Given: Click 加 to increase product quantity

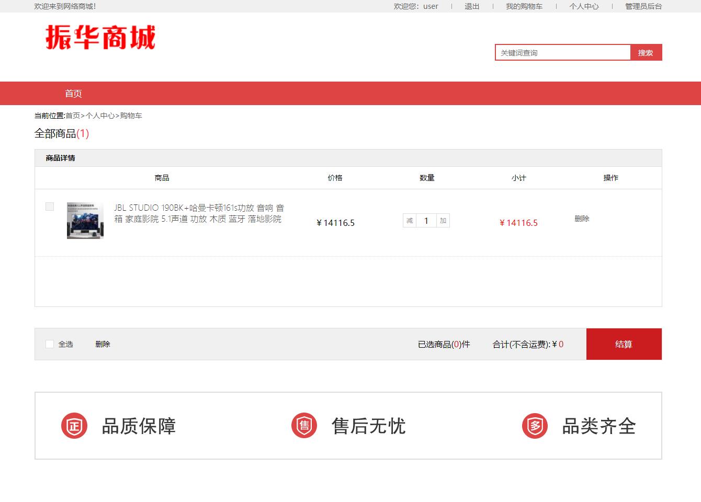Looking at the screenshot, I should tap(442, 220).
